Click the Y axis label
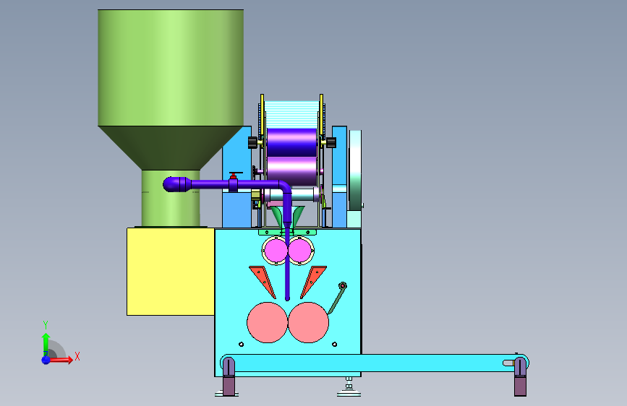 pos(46,325)
